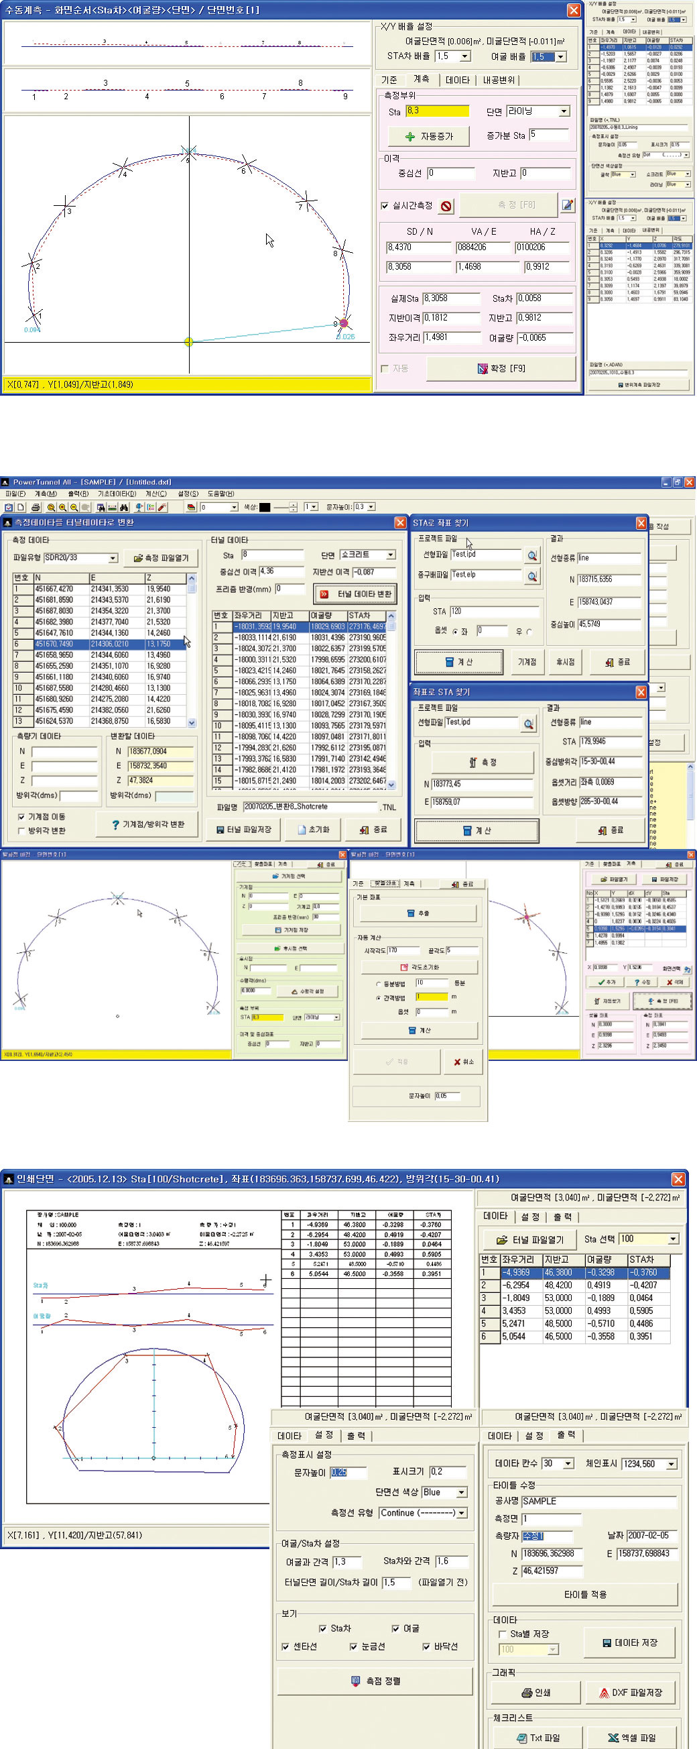697x1749 pixels.
Task: Click the yellow Sta 8.3 input field
Action: pos(437,111)
